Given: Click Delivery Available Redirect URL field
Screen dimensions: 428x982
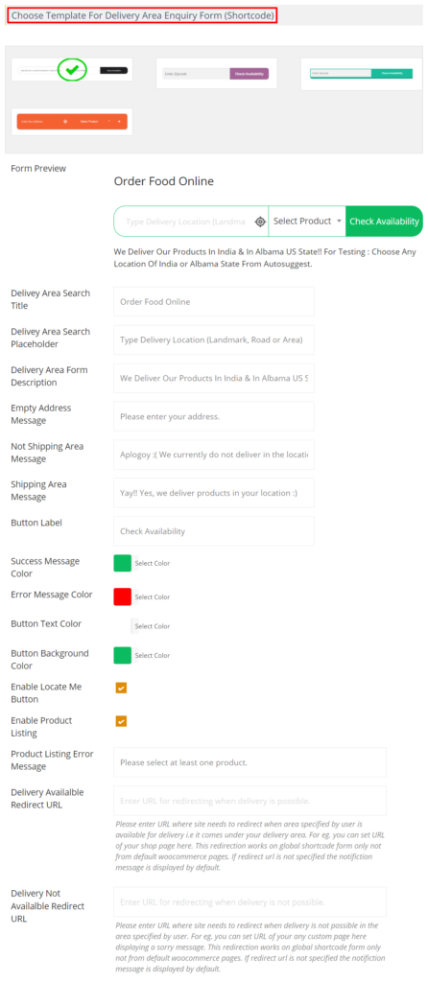Looking at the screenshot, I should pyautogui.click(x=250, y=801).
